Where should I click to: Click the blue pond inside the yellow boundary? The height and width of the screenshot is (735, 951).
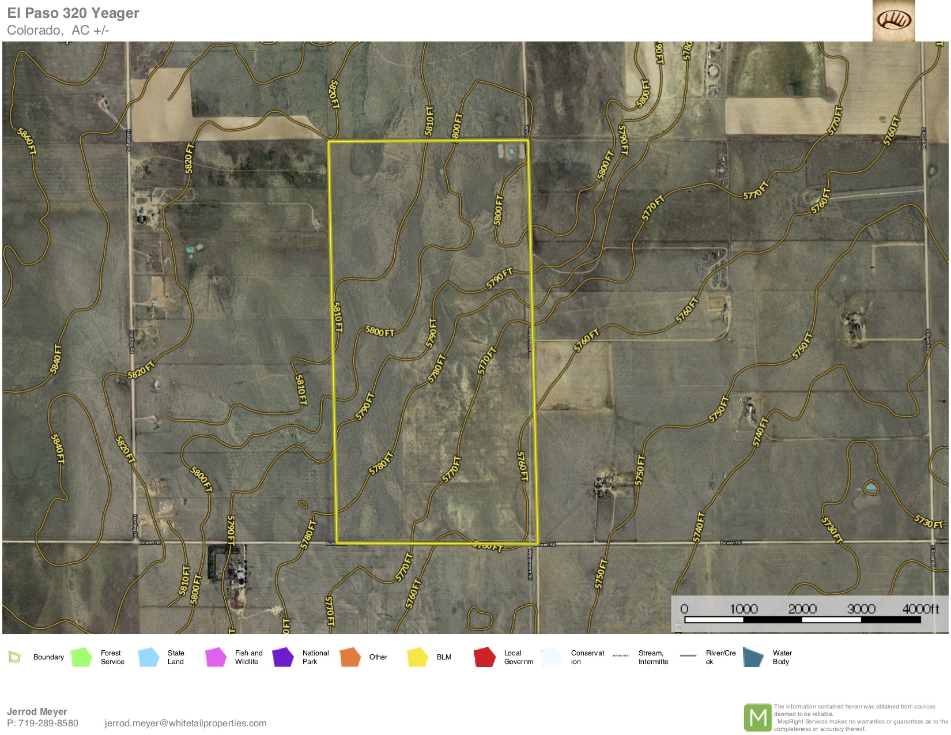click(511, 152)
